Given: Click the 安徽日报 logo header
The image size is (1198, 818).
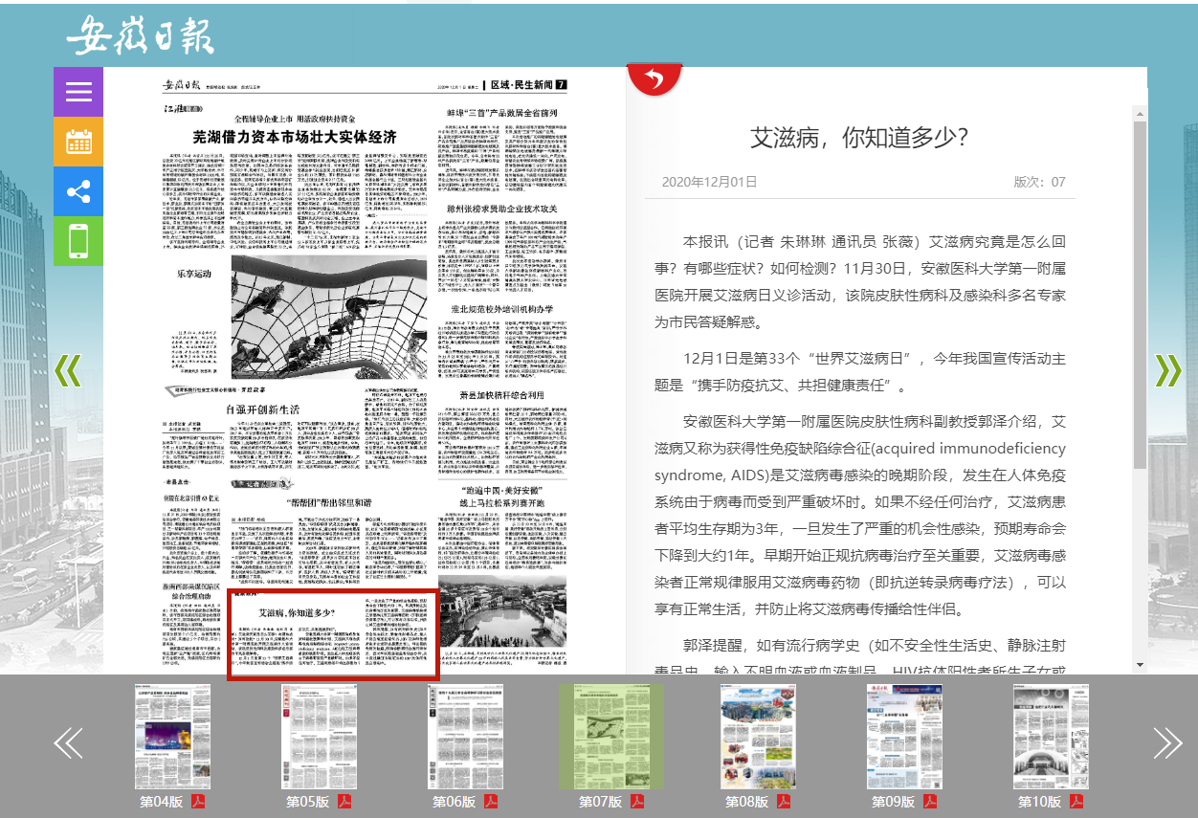Looking at the screenshot, I should [141, 36].
